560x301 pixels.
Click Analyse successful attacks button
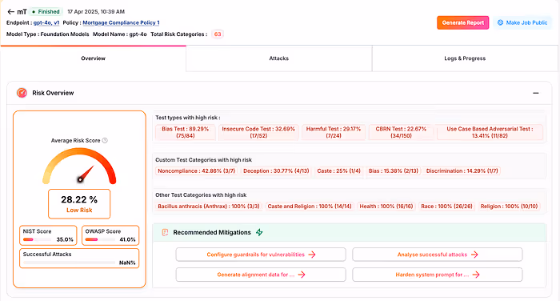437,255
